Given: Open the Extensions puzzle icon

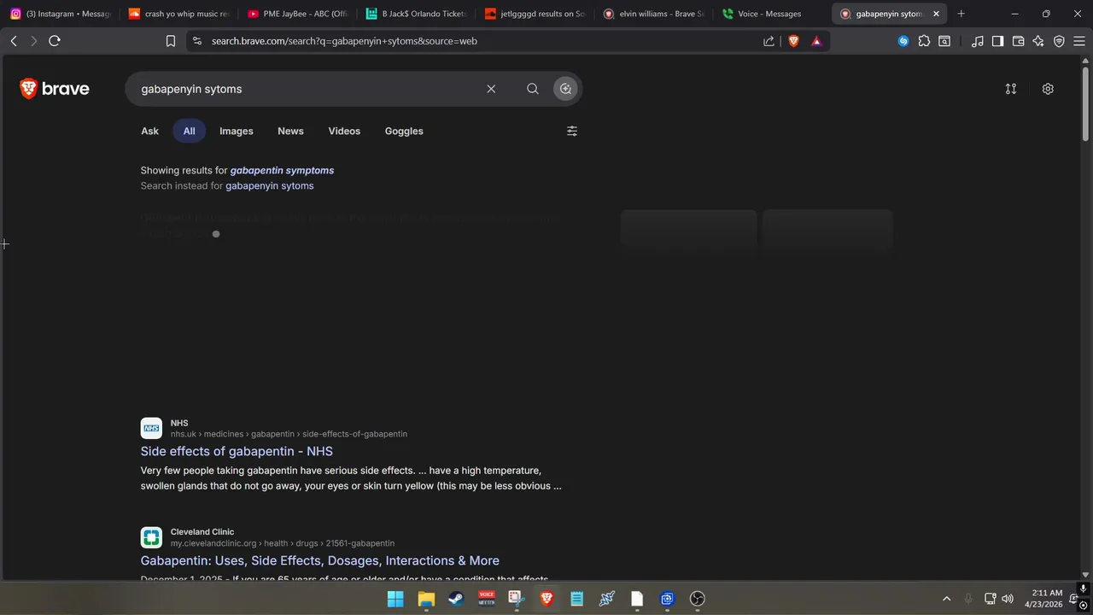Looking at the screenshot, I should [924, 41].
